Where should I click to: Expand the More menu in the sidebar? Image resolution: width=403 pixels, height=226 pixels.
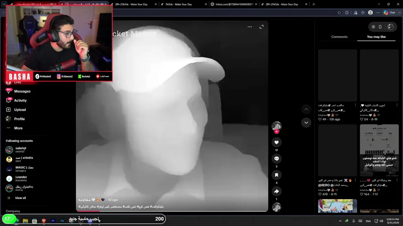click(x=18, y=128)
